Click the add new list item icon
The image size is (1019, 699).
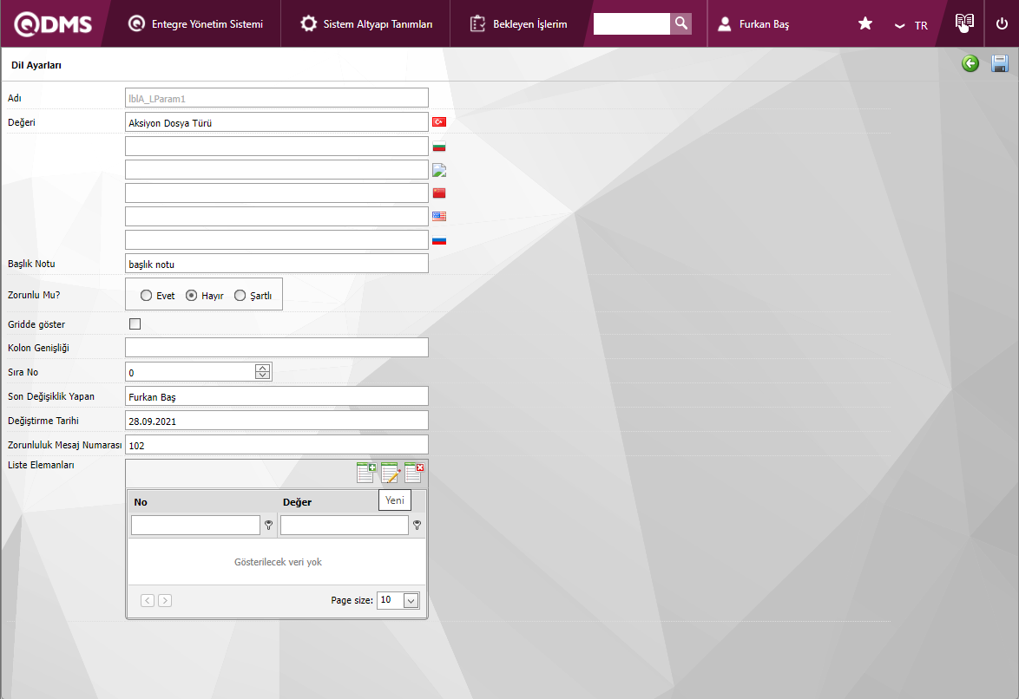pyautogui.click(x=366, y=473)
